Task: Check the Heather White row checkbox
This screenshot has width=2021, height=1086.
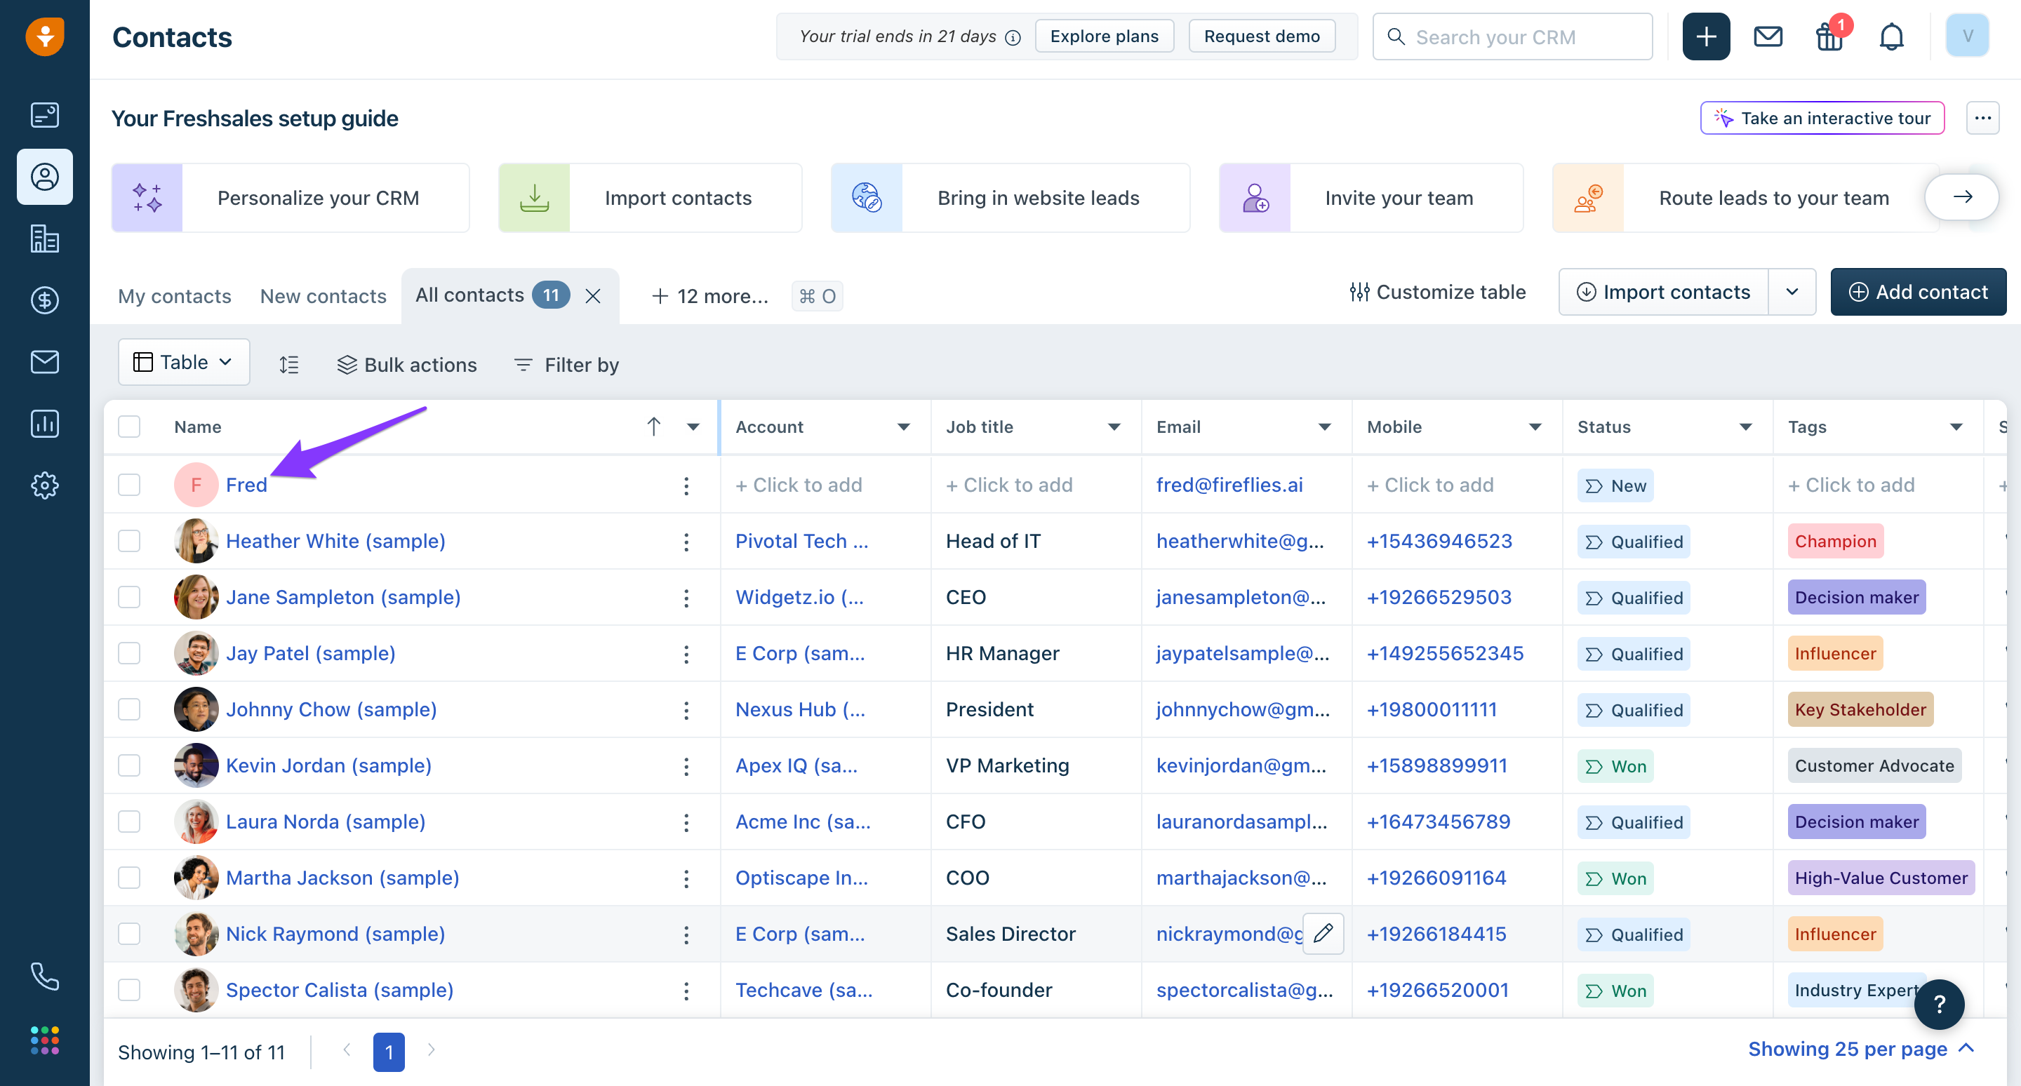Action: coord(129,541)
